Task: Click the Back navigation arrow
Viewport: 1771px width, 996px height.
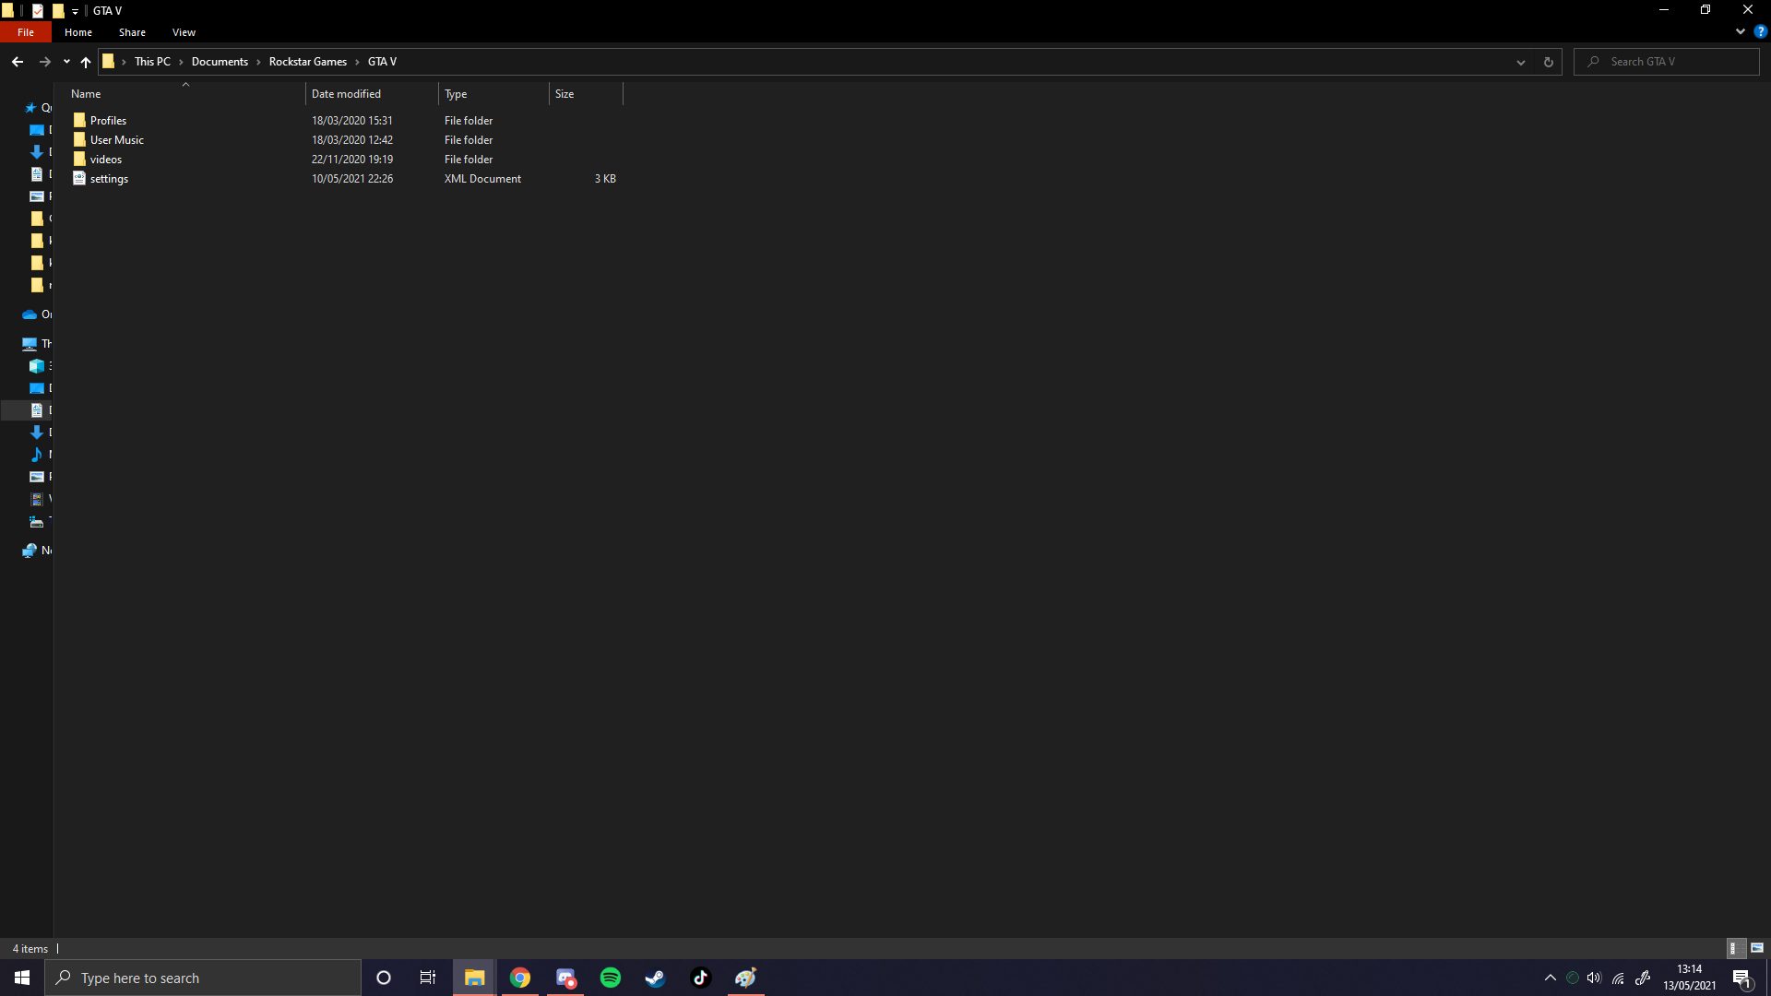Action: 18,62
